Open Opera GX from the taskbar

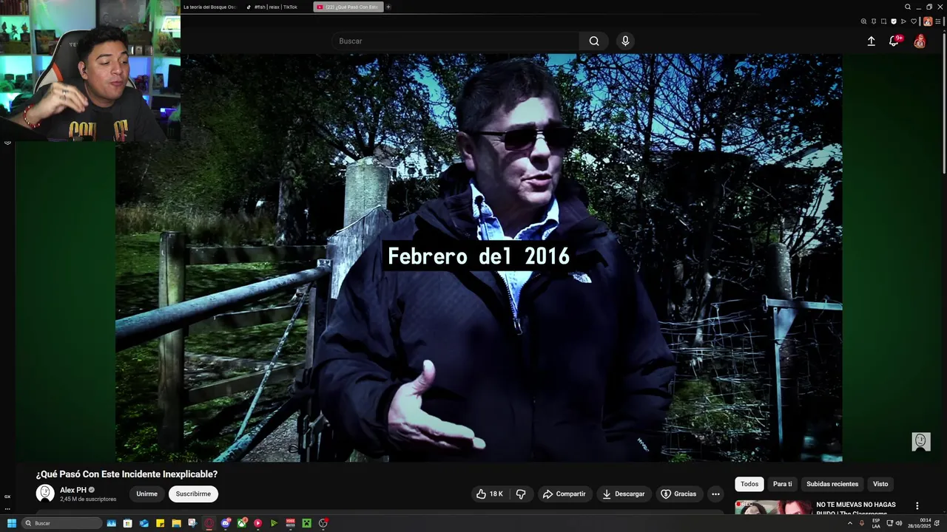point(209,523)
